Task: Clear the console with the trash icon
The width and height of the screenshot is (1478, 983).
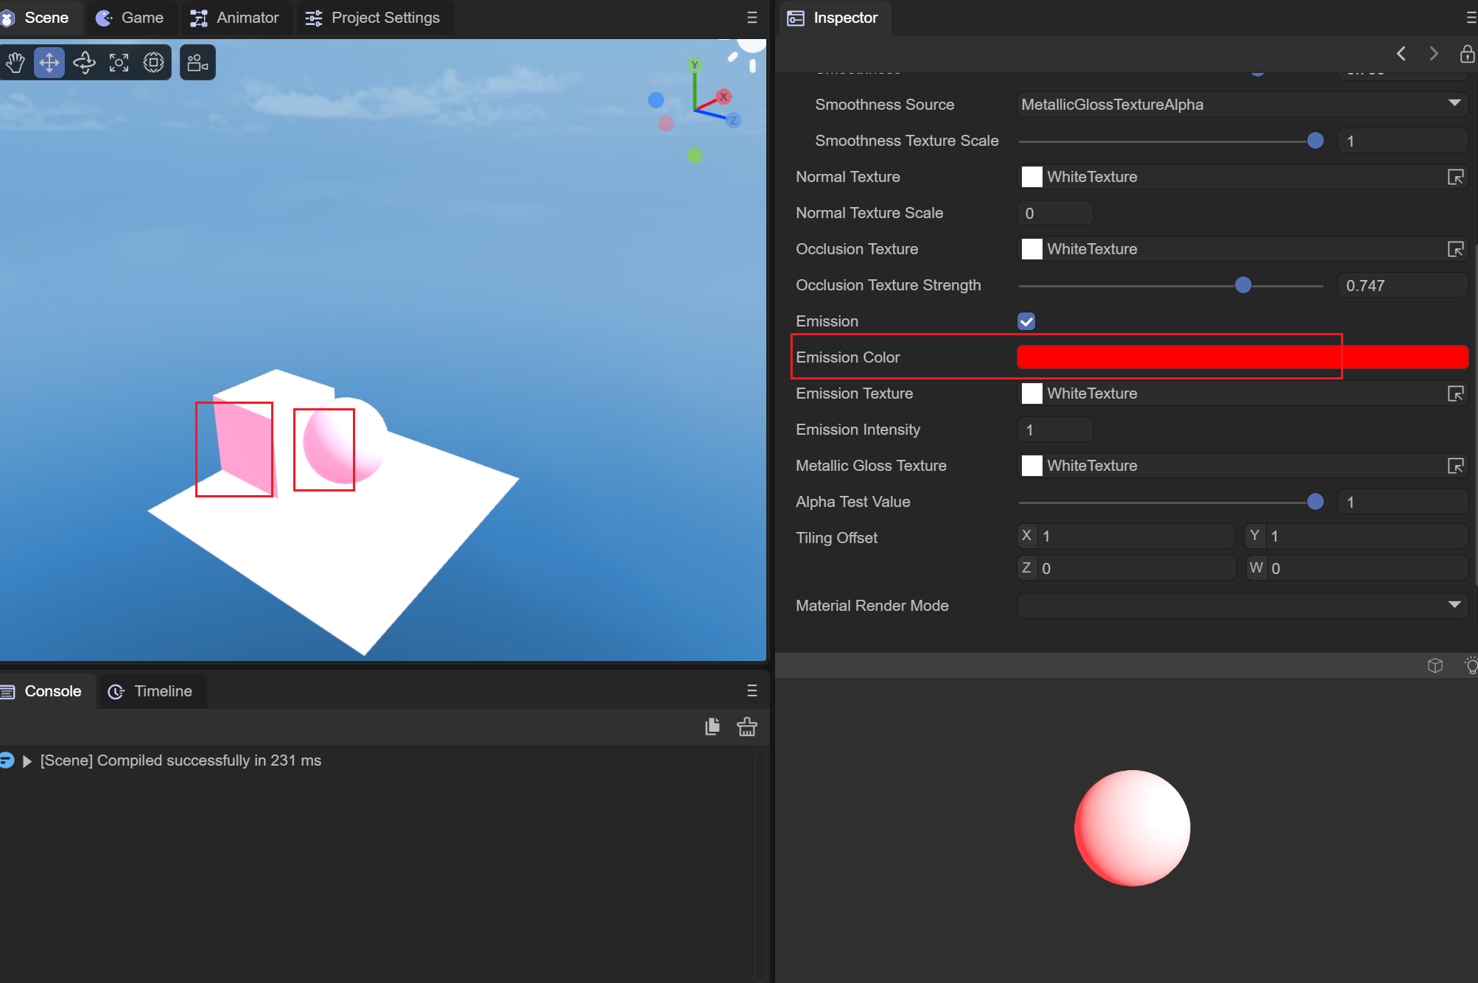Action: coord(746,727)
